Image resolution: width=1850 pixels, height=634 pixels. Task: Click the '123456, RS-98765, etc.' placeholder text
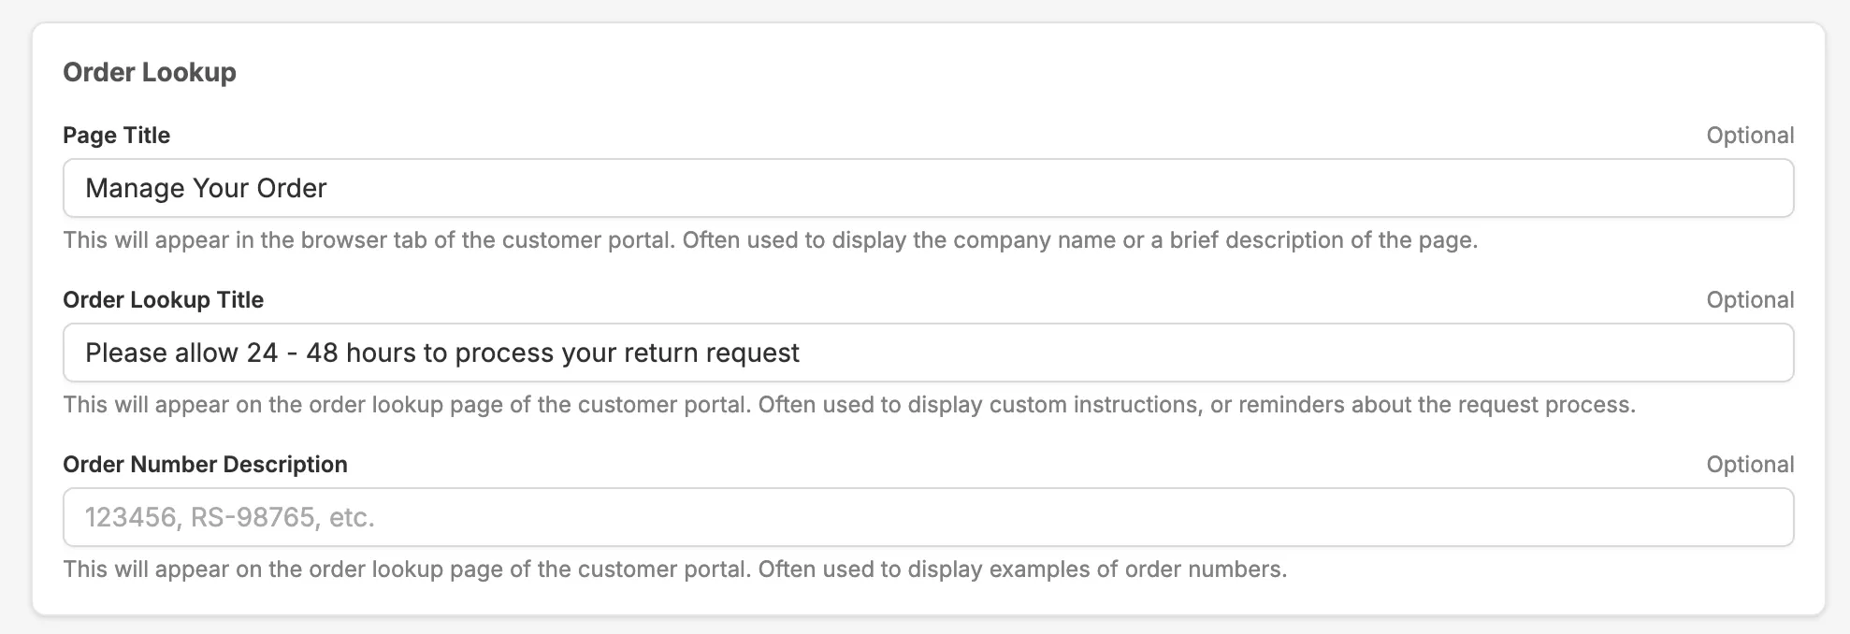[229, 518]
